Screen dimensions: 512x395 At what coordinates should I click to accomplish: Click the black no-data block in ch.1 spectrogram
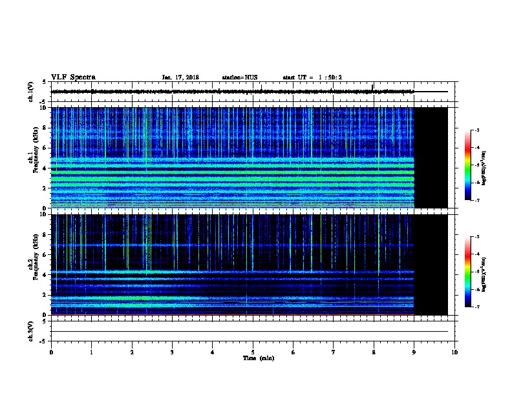[431, 157]
